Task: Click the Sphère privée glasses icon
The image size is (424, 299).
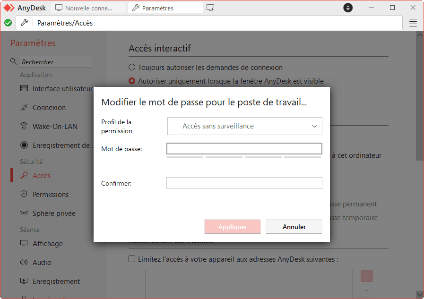Action: click(24, 214)
